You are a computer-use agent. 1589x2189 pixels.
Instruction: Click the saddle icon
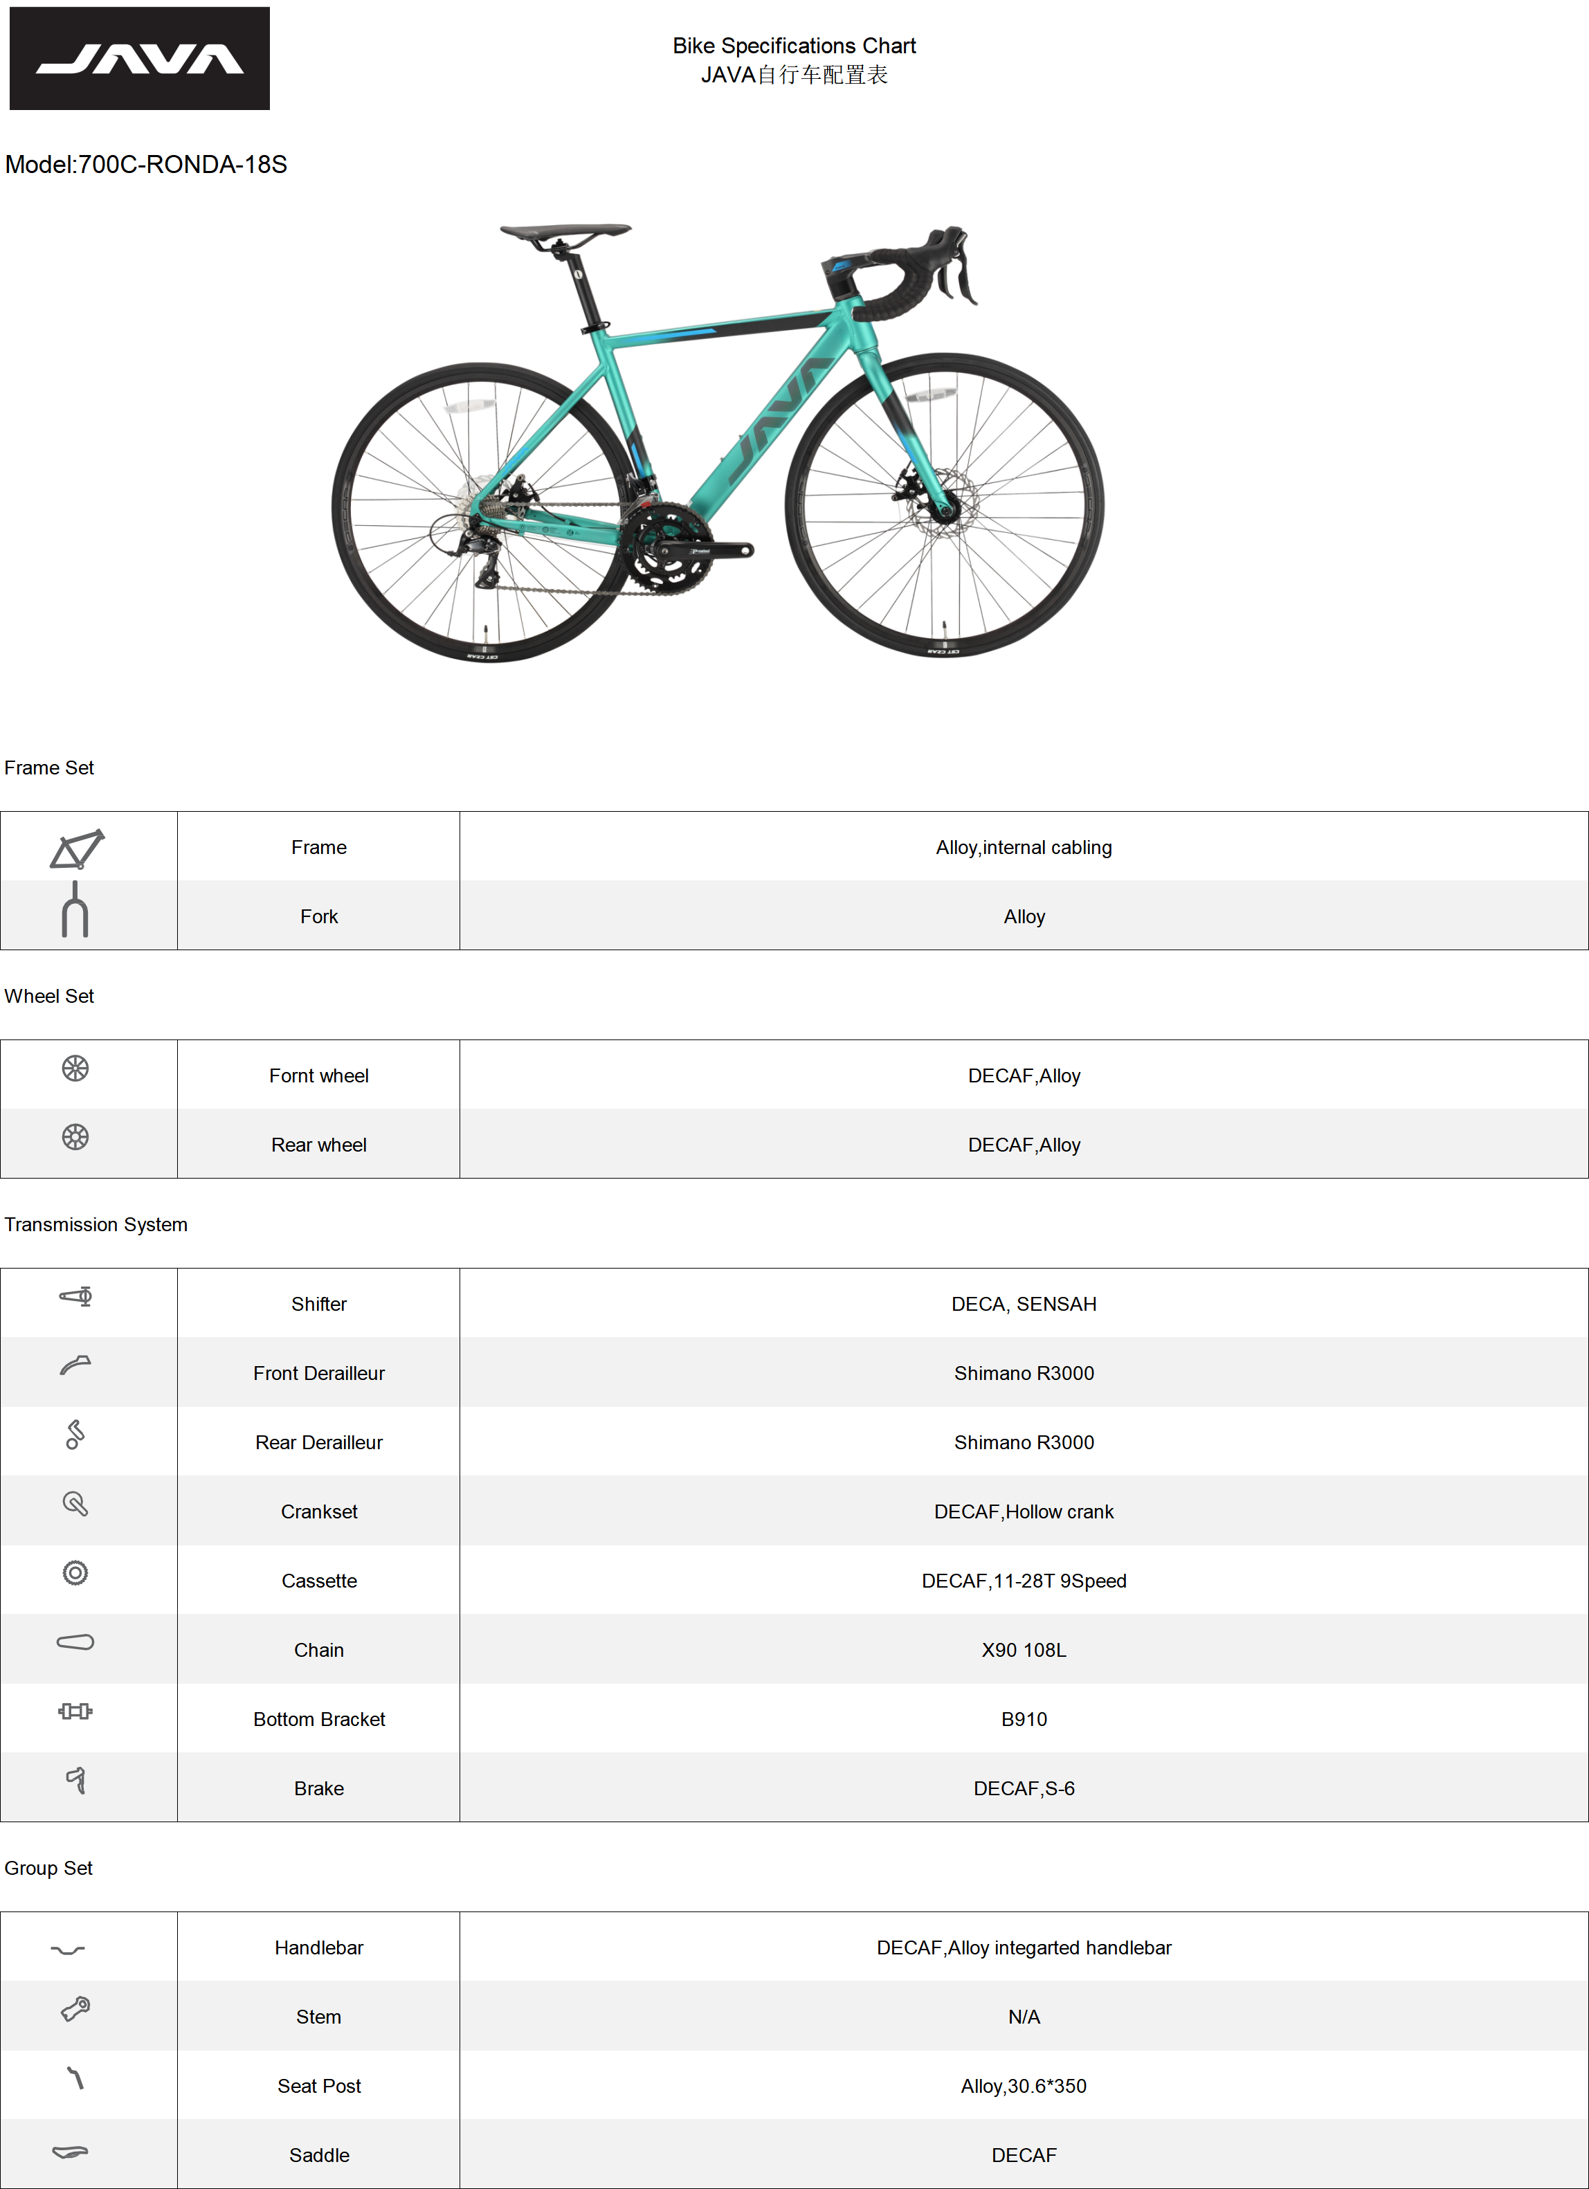[69, 2152]
